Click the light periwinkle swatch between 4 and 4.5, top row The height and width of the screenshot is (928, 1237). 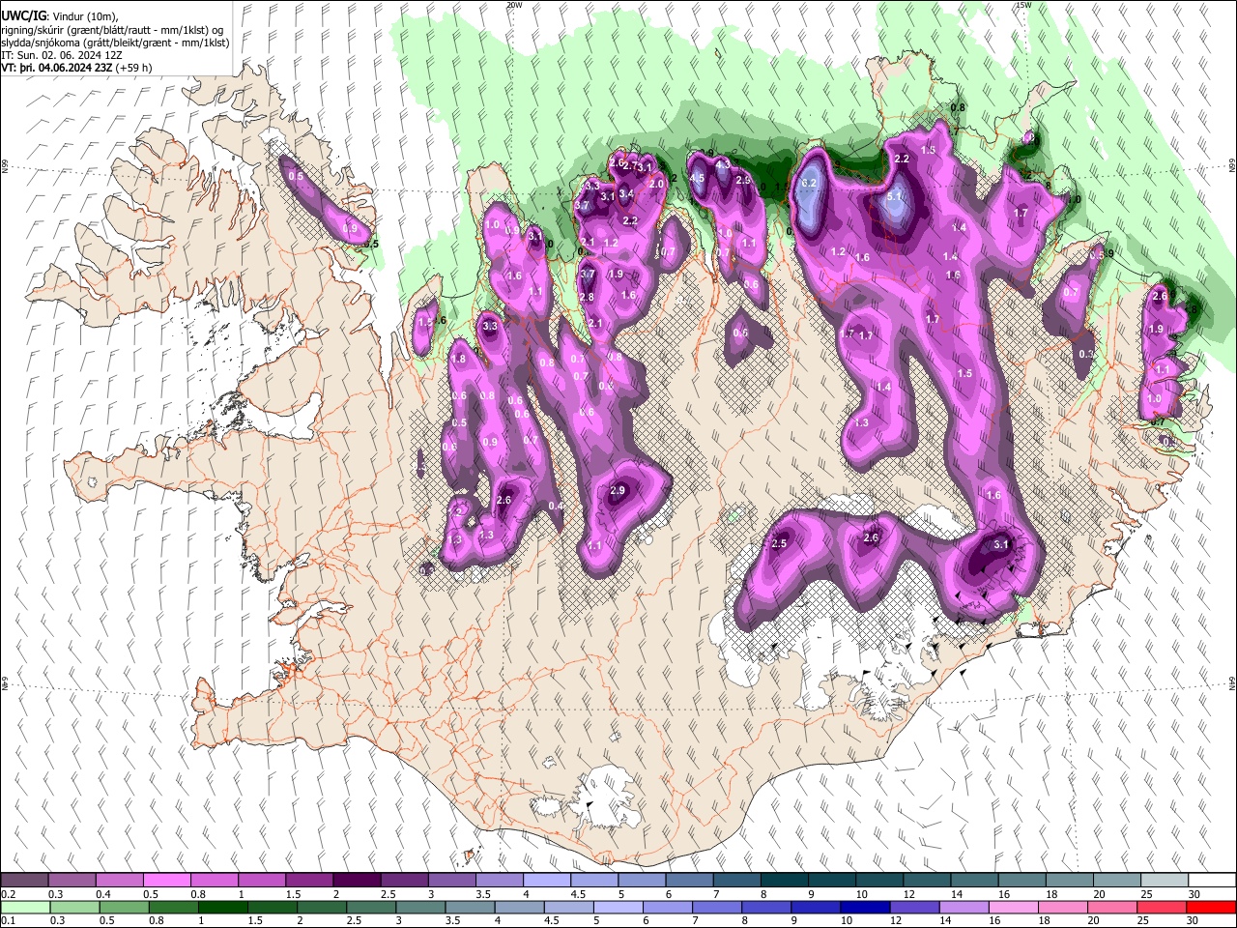tap(545, 881)
